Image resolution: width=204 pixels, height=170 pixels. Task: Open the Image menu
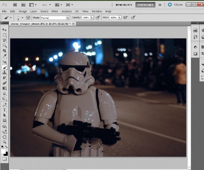tap(23, 11)
